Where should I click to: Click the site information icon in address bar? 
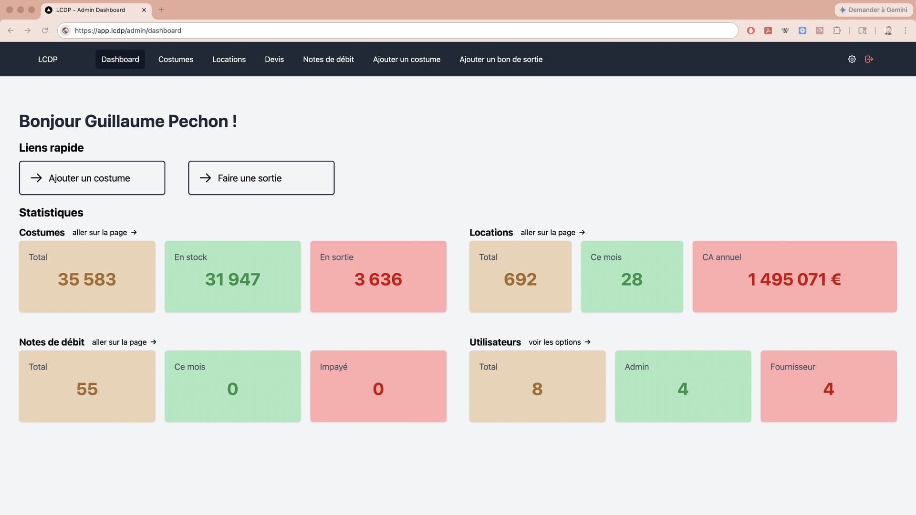[66, 31]
